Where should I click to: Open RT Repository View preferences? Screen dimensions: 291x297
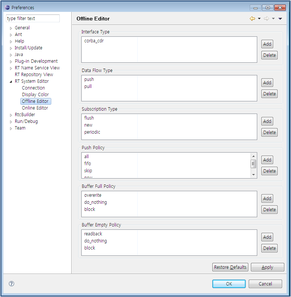tap(34, 75)
